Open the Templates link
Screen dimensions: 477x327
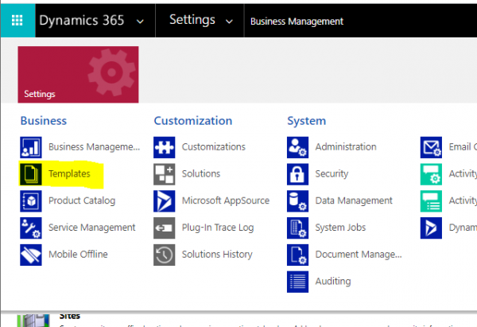click(69, 173)
